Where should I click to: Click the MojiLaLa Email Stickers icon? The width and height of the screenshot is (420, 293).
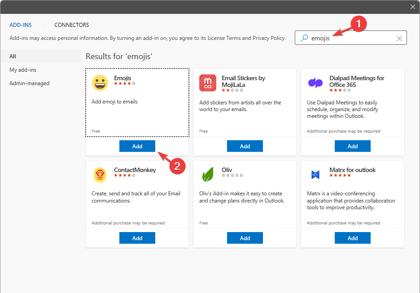pyautogui.click(x=208, y=83)
